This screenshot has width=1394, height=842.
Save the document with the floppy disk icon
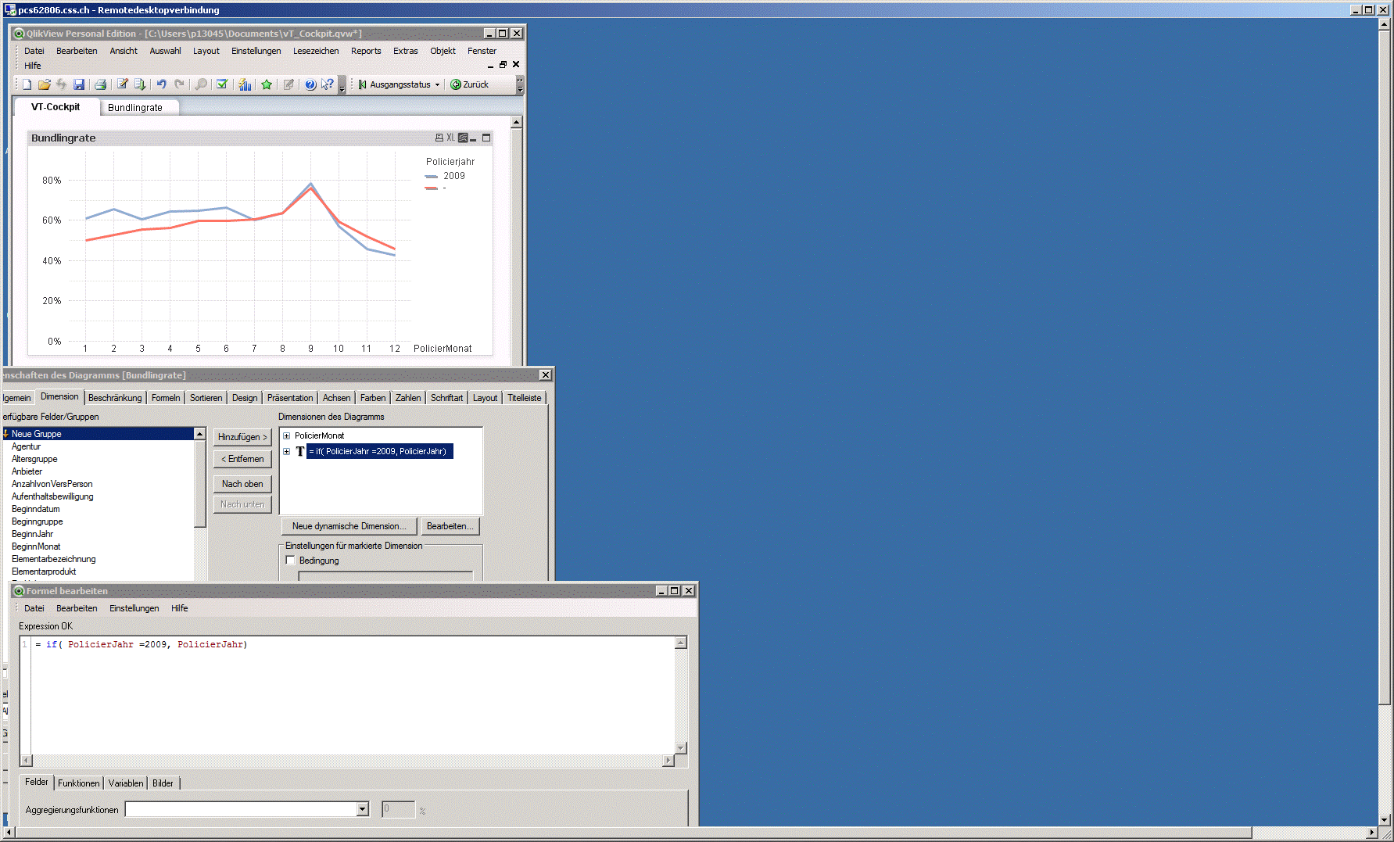coord(79,84)
